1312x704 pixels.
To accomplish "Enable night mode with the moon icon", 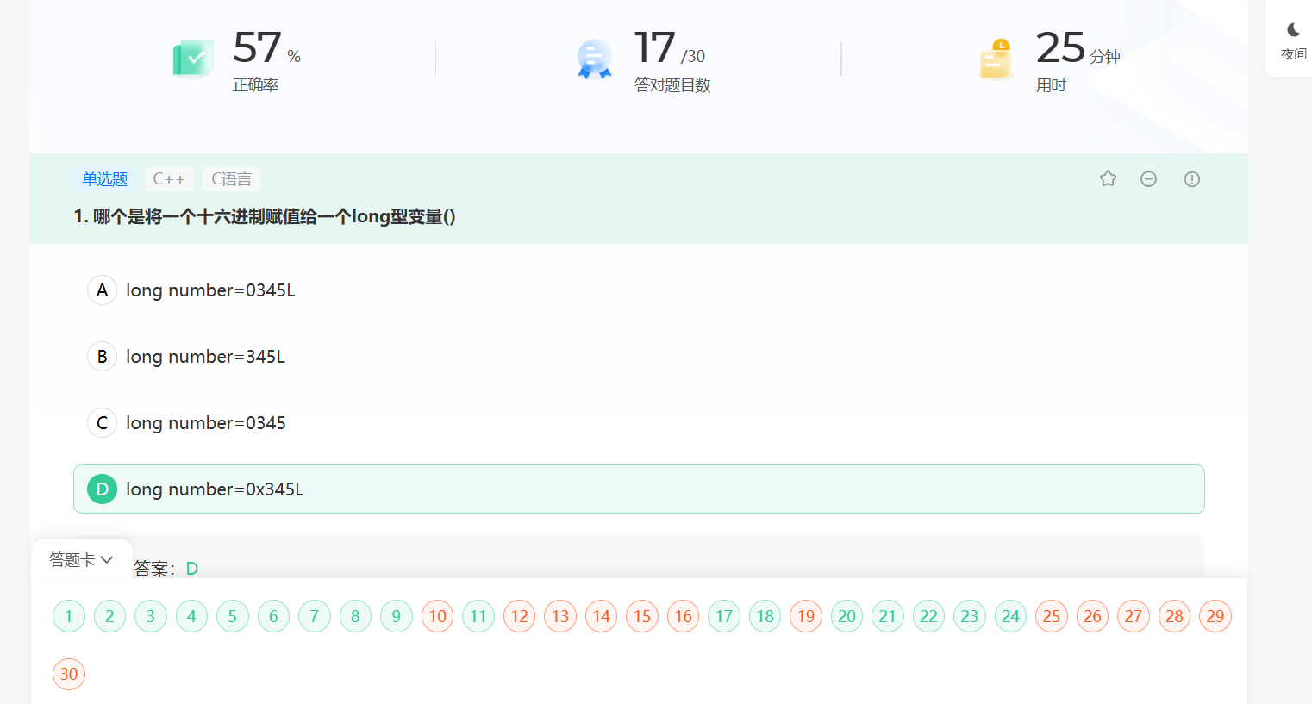I will coord(1292,28).
